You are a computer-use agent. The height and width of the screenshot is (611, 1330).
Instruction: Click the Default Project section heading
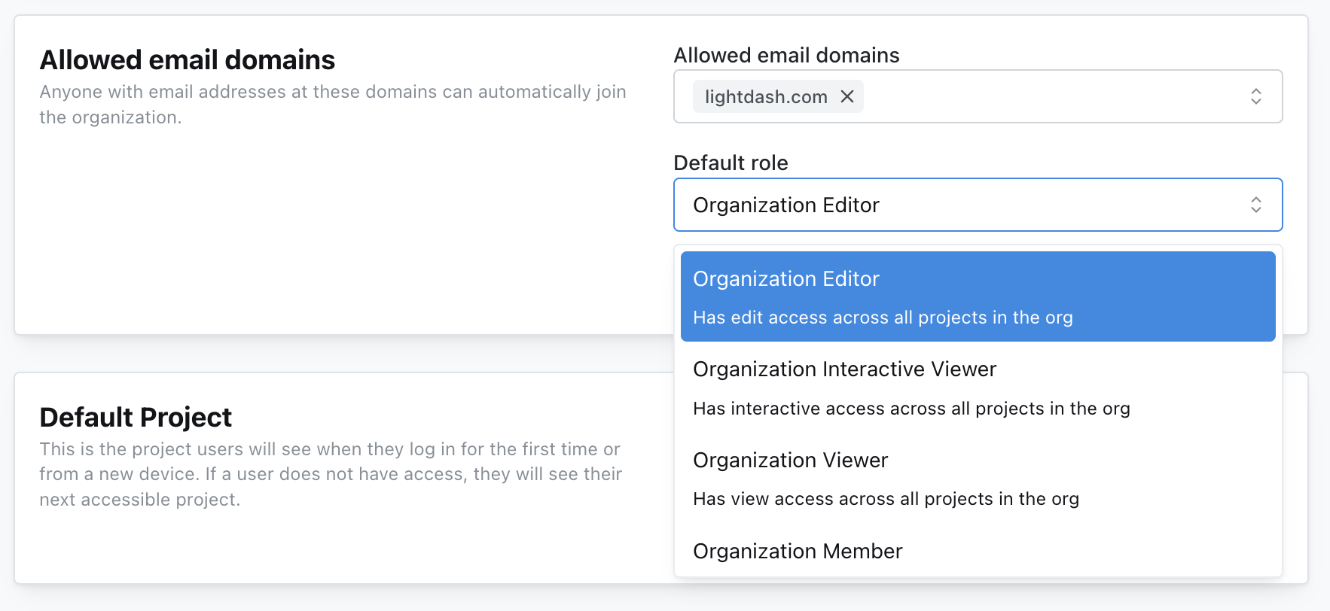point(136,418)
